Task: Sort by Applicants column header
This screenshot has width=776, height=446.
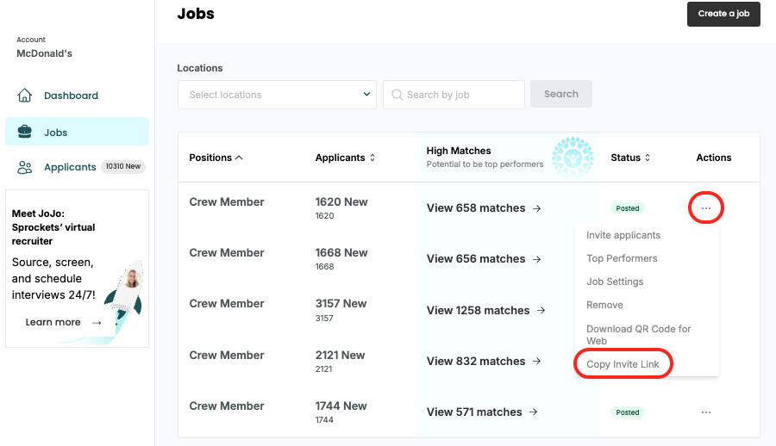Action: [346, 158]
